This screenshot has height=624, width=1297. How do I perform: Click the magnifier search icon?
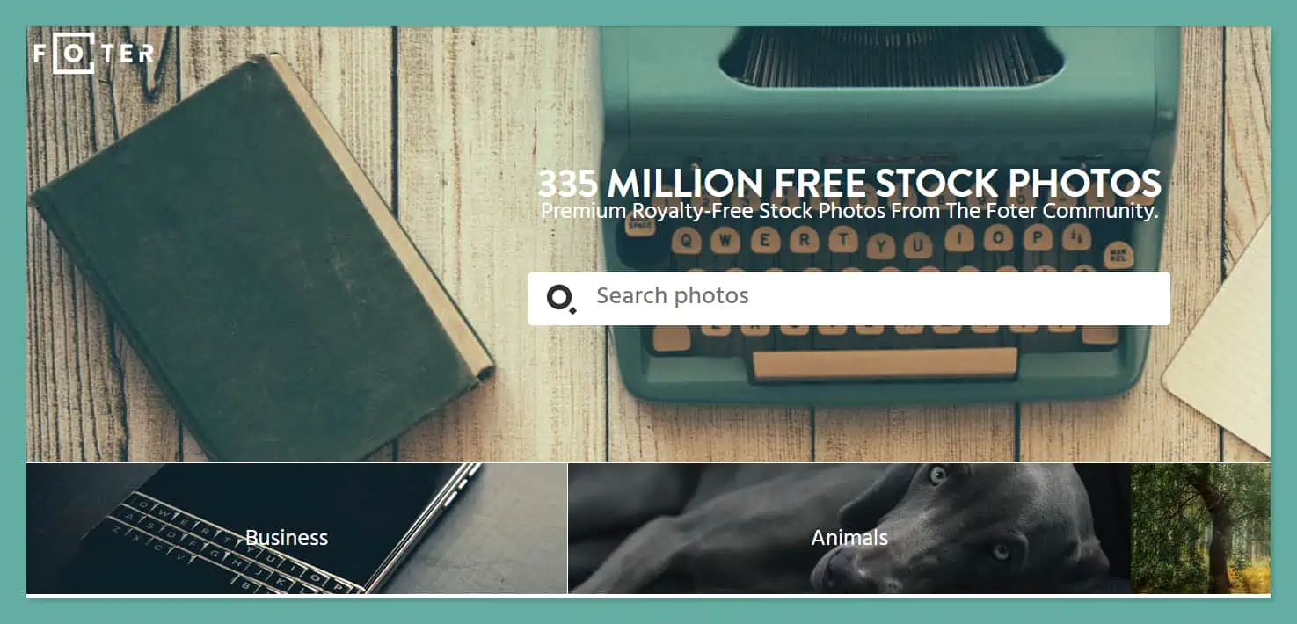pyautogui.click(x=561, y=299)
